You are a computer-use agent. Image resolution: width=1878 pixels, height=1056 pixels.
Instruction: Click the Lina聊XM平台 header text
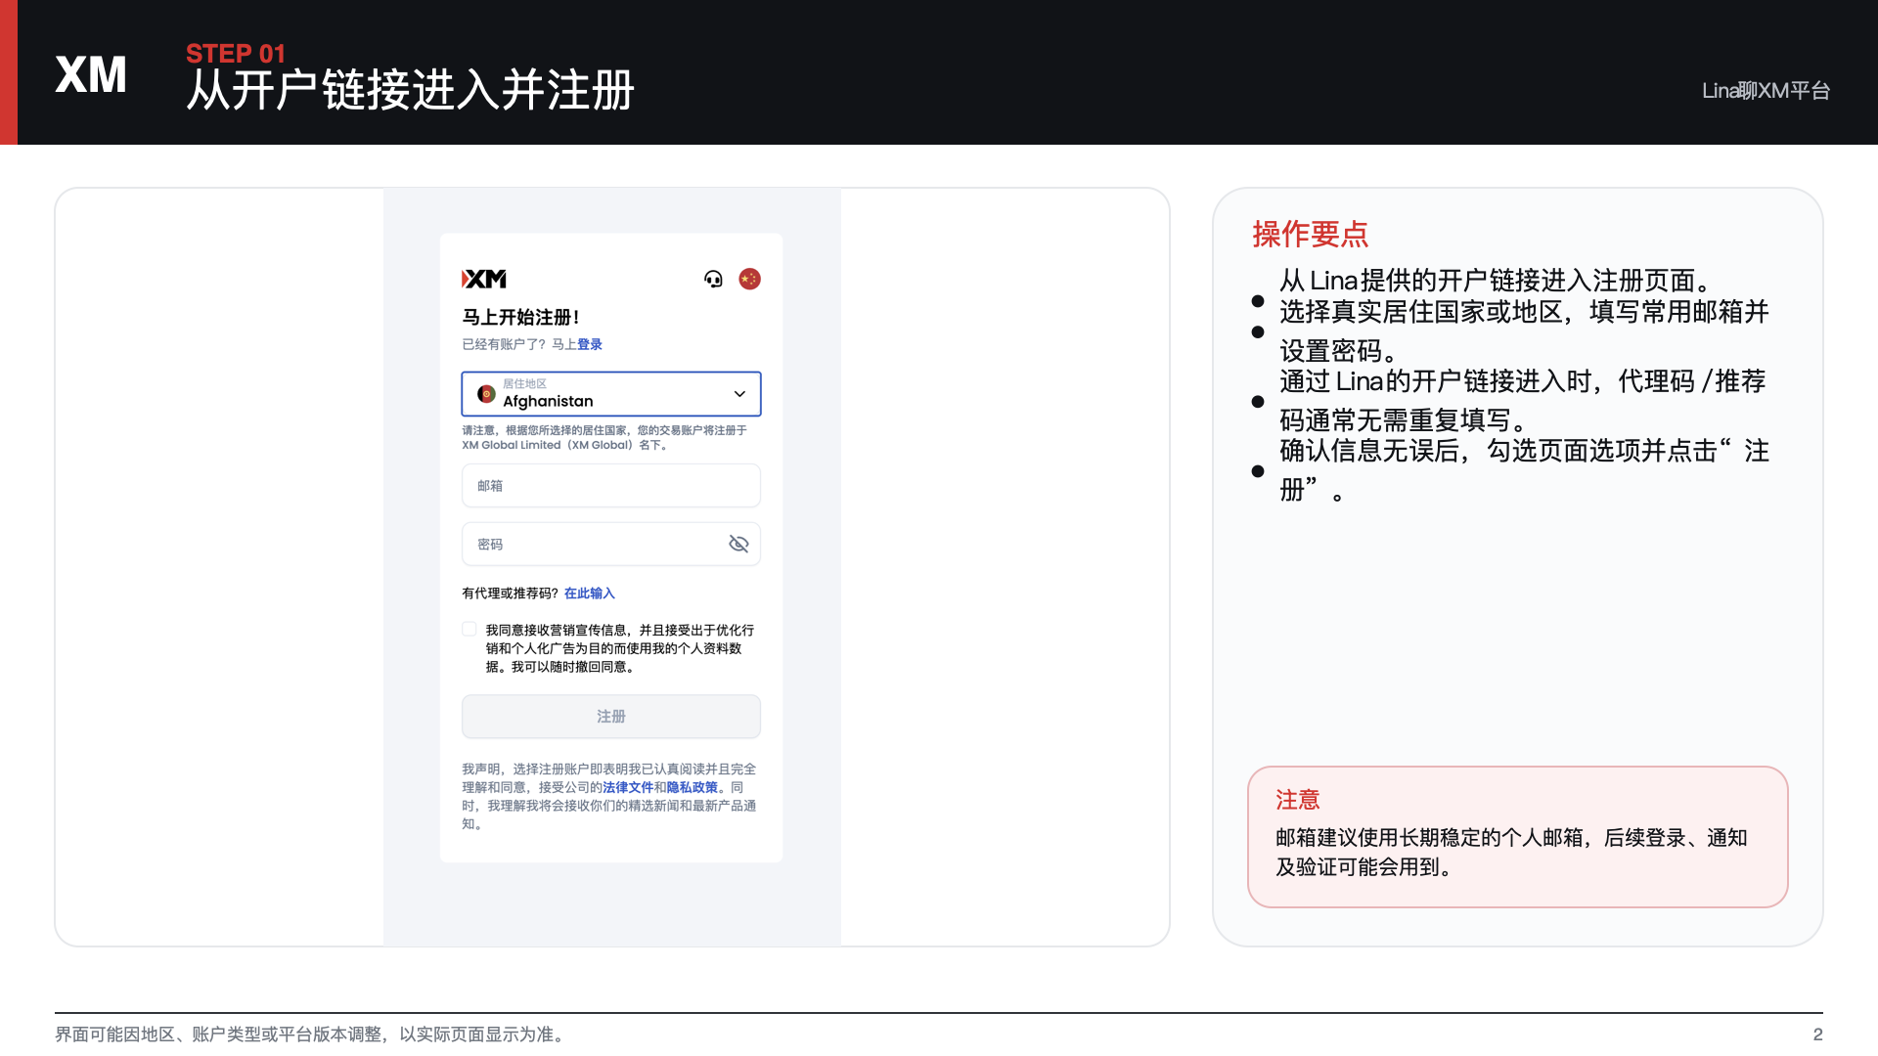pyautogui.click(x=1766, y=91)
